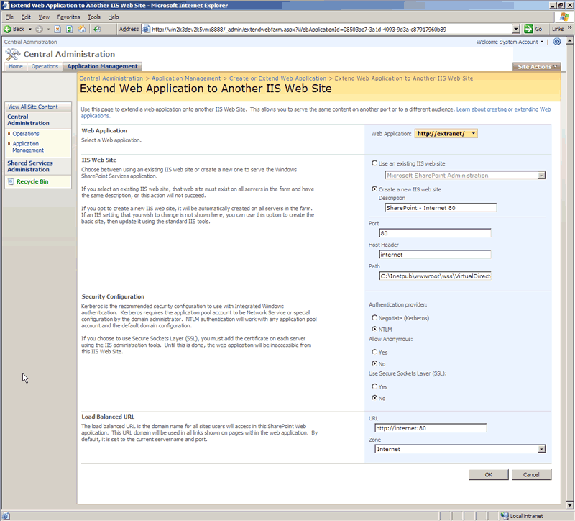The image size is (575, 521).
Task: Click the green Go arrow button
Action: [528, 29]
